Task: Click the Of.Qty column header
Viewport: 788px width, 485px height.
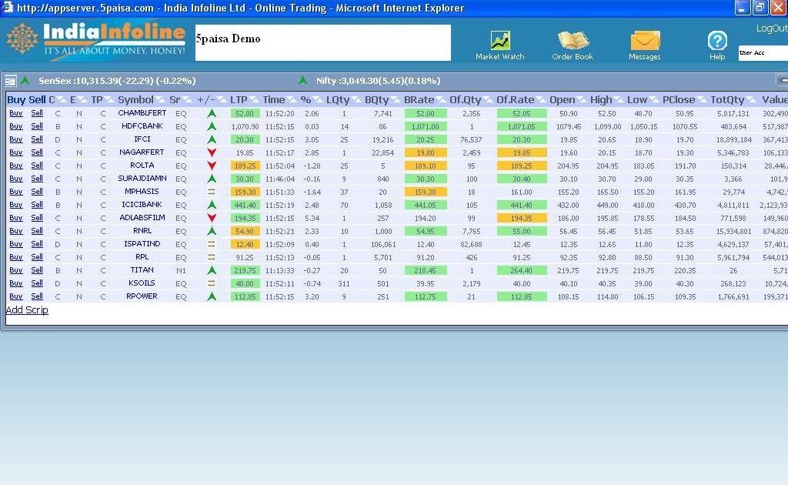Action: 466,99
